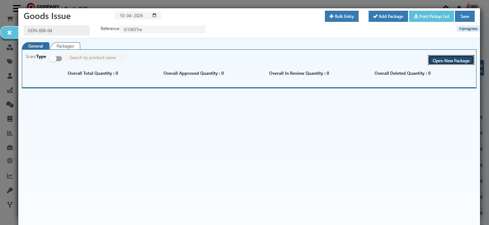Image resolution: width=489 pixels, height=225 pixels.
Task: Open the chat messages icon in sidebar
Action: [9, 104]
